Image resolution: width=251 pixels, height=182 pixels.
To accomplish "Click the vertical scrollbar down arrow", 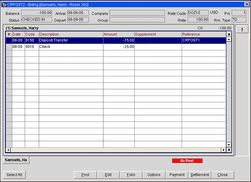I will tap(229, 145).
